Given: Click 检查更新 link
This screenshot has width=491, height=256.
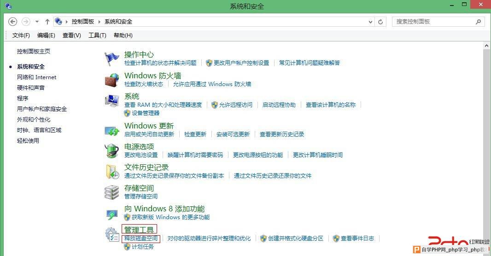Looking at the screenshot, I should 195,134.
